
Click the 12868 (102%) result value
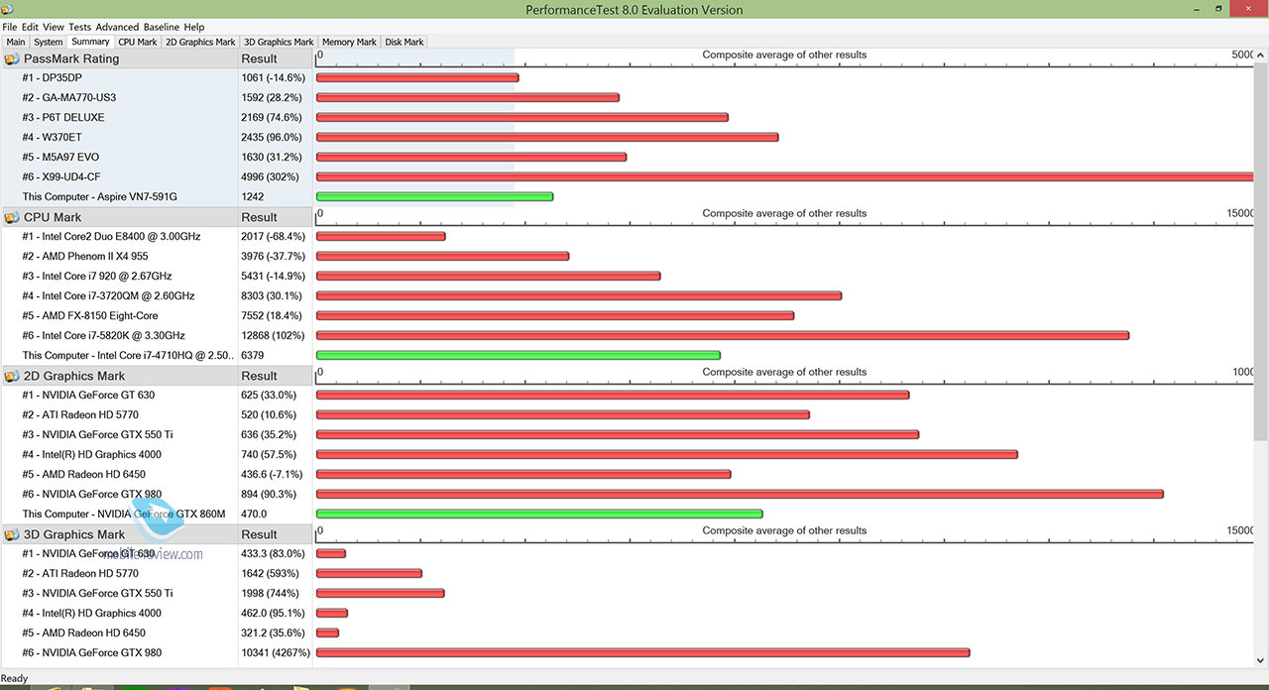(273, 335)
